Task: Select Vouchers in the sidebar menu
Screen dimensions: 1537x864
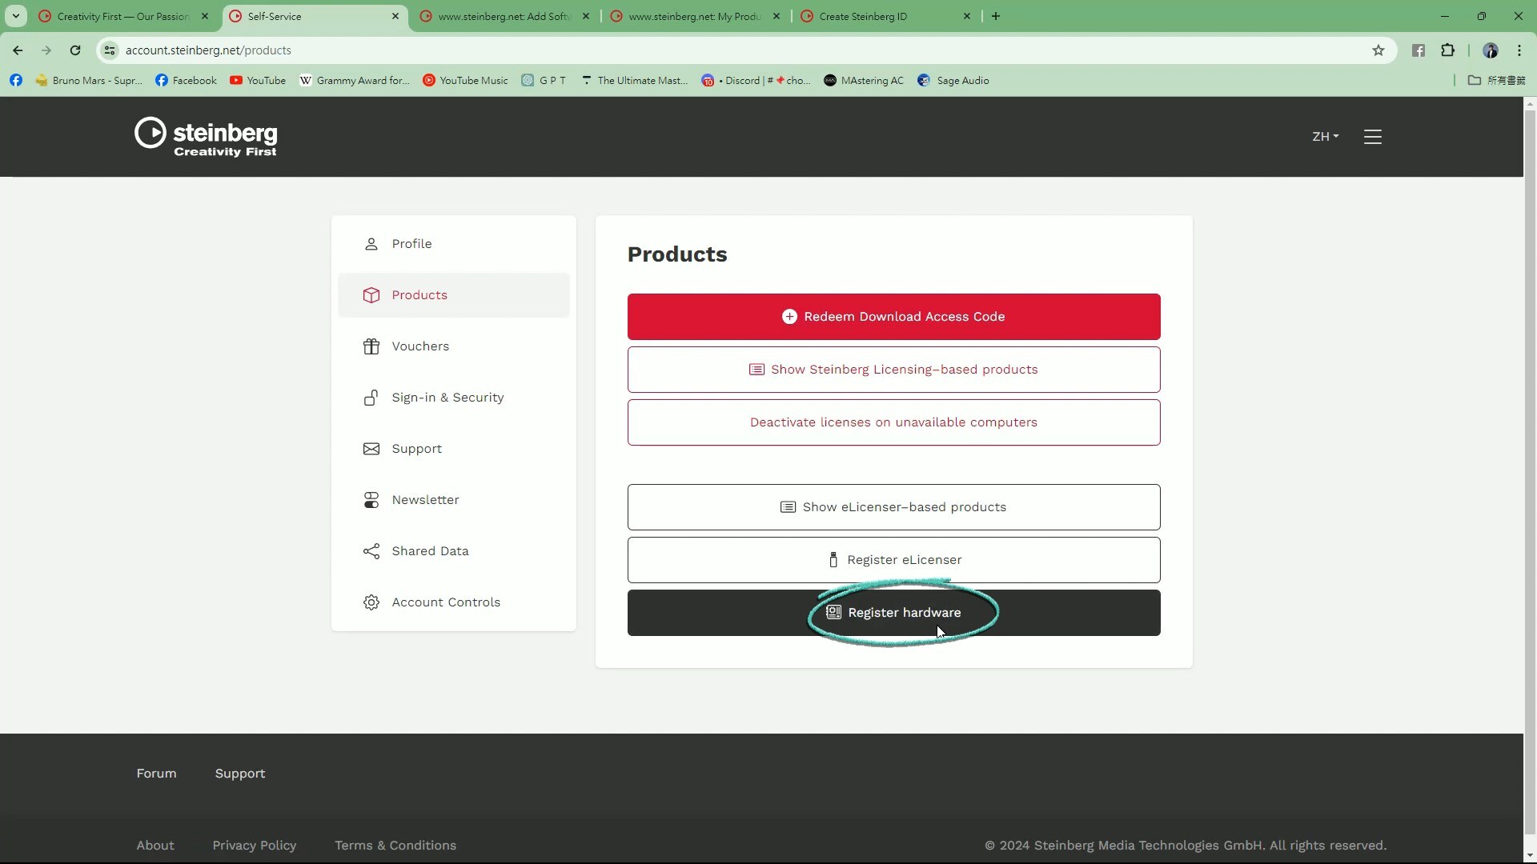Action: click(x=420, y=346)
